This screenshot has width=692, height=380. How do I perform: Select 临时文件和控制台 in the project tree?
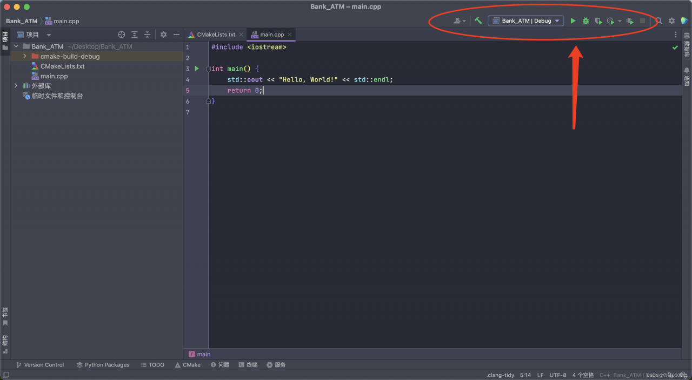tap(57, 96)
